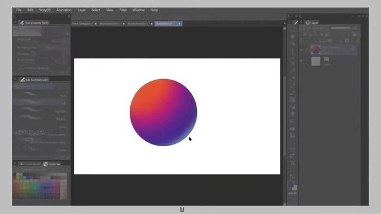This screenshot has height=214, width=381.
Task: Open the Filter menu
Action: (123, 10)
